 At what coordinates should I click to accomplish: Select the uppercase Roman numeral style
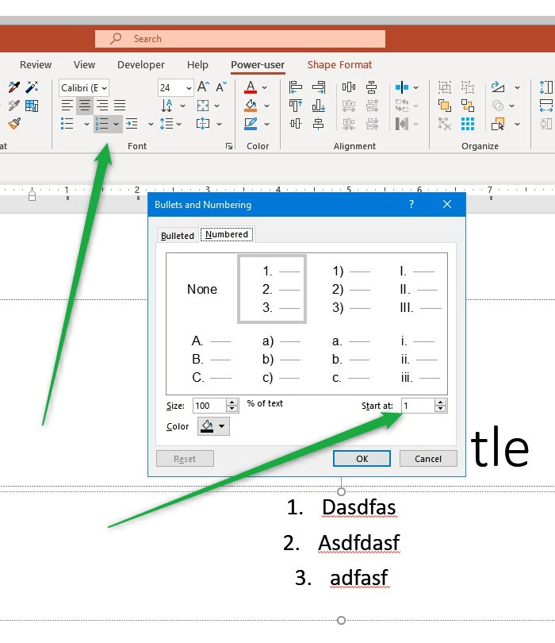coord(420,289)
